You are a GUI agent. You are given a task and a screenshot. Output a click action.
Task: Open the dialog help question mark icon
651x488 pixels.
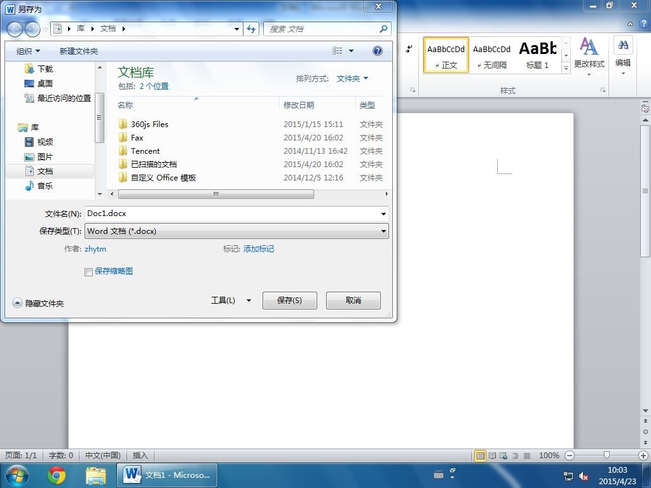(x=378, y=51)
